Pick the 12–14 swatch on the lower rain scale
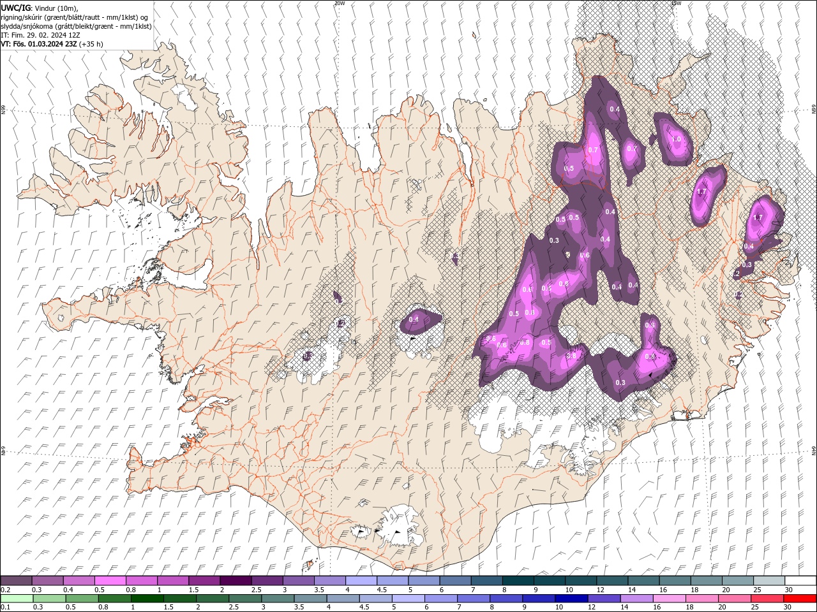The height and width of the screenshot is (612, 817). (x=605, y=599)
